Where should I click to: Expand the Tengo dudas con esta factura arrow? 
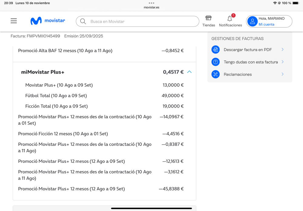pos(282,62)
